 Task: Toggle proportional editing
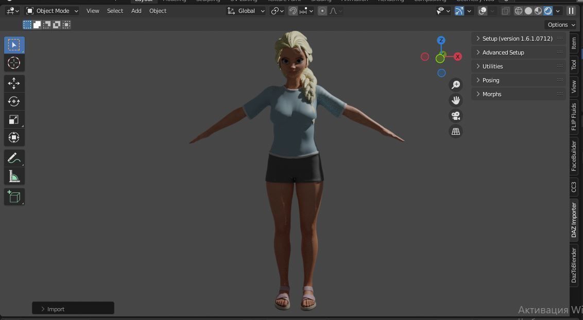click(322, 11)
